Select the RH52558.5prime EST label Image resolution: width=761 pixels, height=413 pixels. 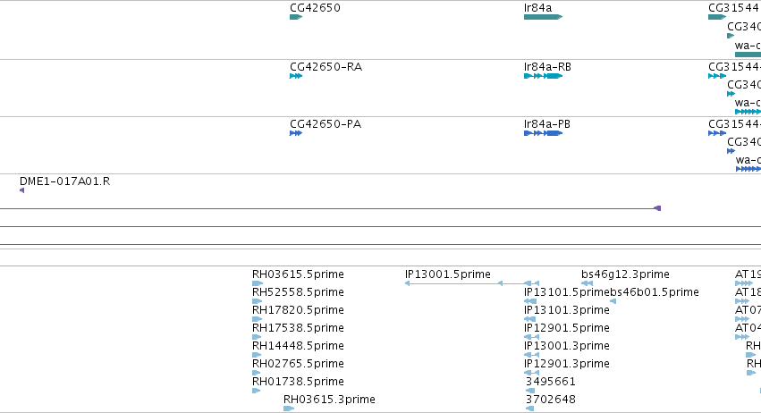click(298, 292)
